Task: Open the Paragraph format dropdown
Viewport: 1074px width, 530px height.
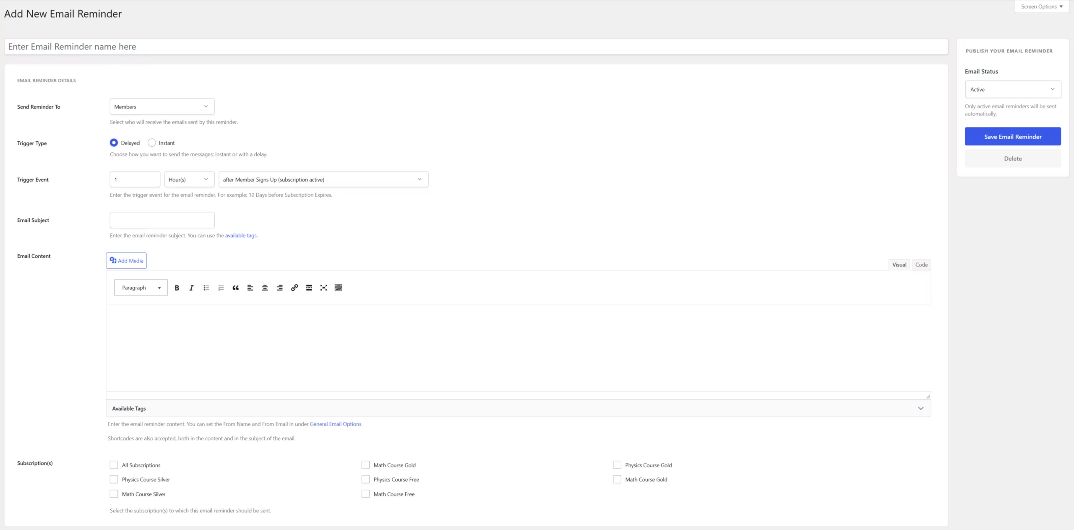Action: (141, 288)
